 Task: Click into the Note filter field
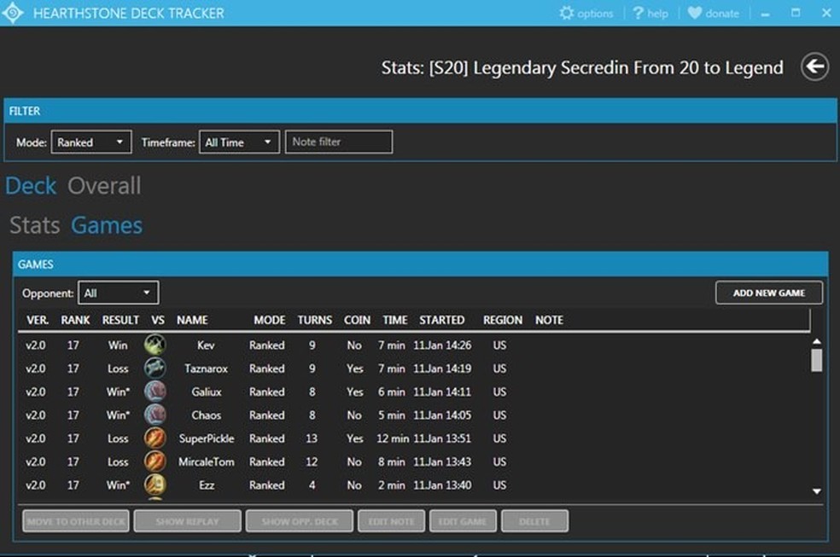[x=339, y=142]
